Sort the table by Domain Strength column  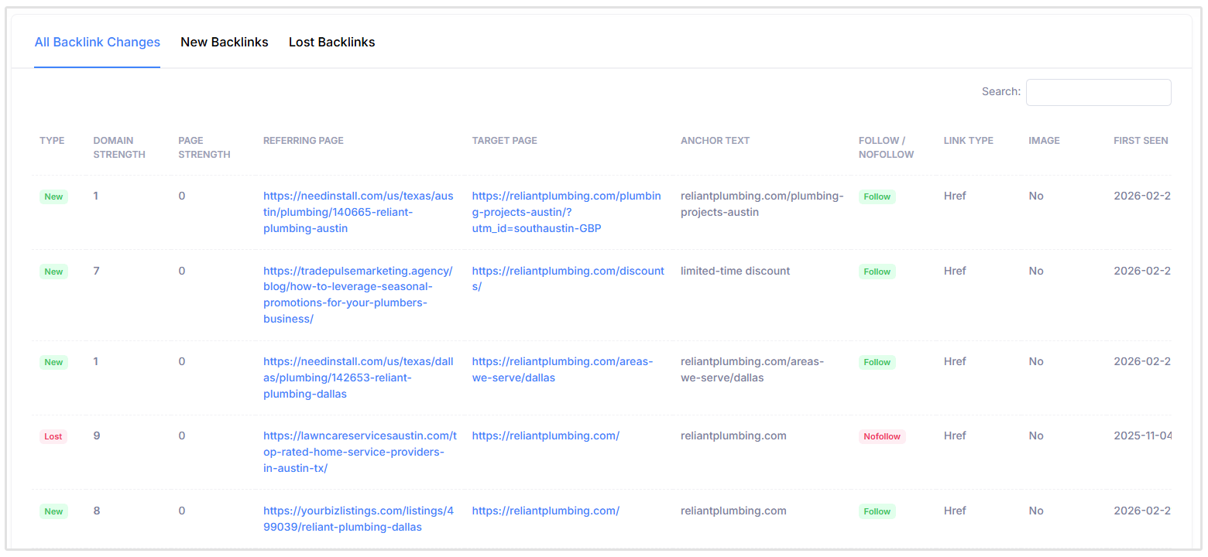click(119, 147)
